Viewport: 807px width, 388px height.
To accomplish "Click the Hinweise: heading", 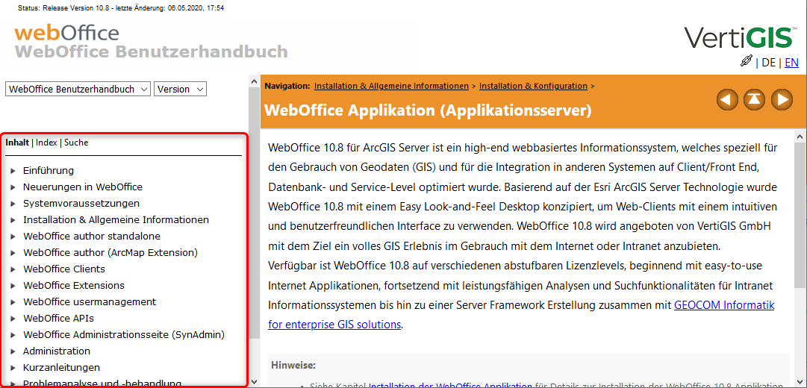I will (293, 366).
